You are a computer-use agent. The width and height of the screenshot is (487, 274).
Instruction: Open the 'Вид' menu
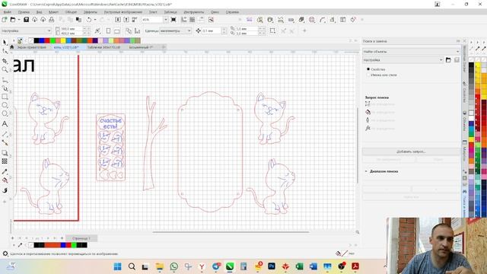[39, 12]
